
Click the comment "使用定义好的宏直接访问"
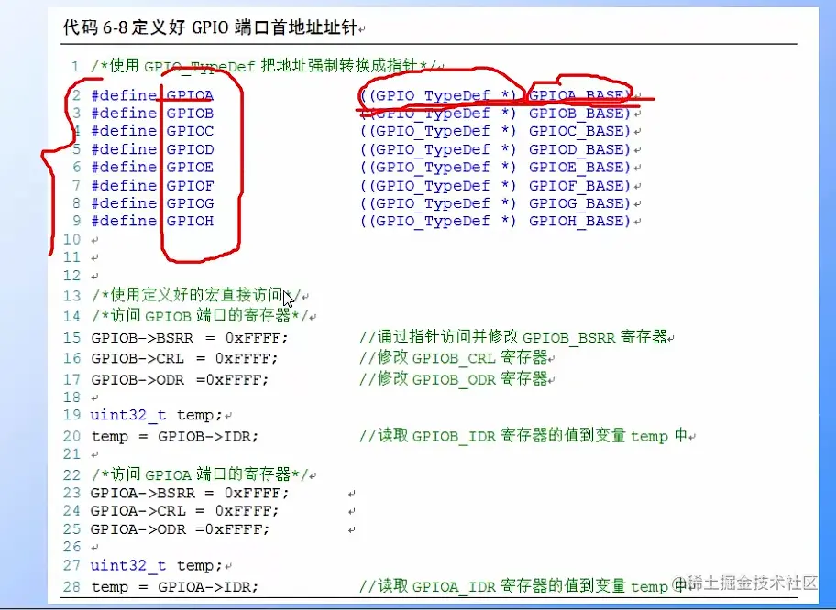coord(197,295)
